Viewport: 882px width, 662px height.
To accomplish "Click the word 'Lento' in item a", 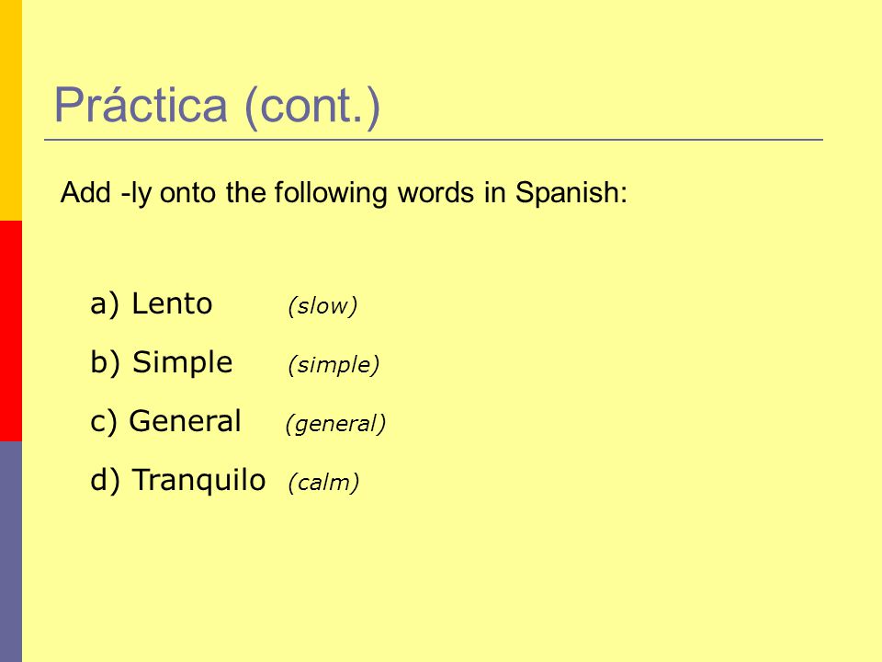I will click(172, 303).
